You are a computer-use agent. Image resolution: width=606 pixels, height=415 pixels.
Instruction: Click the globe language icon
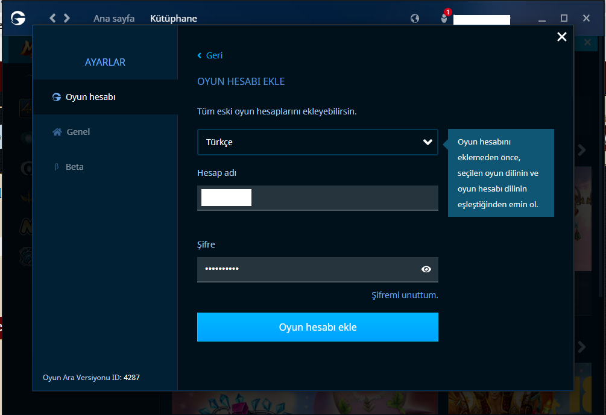click(415, 18)
